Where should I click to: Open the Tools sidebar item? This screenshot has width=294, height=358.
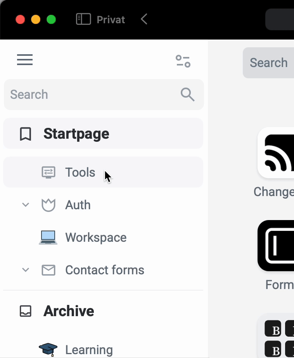[x=80, y=172]
